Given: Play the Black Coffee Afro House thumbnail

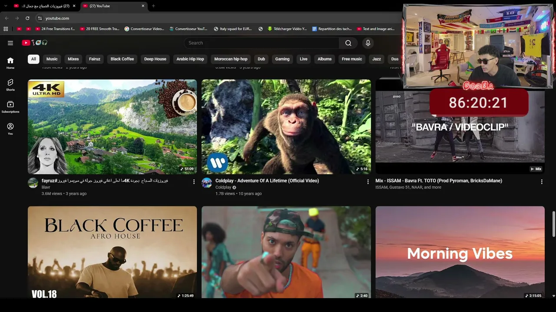Looking at the screenshot, I should (x=112, y=252).
